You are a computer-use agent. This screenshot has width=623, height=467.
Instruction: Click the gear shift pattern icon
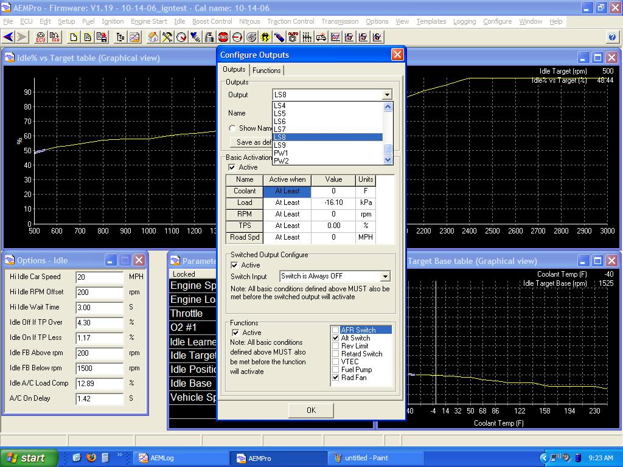coord(307,37)
